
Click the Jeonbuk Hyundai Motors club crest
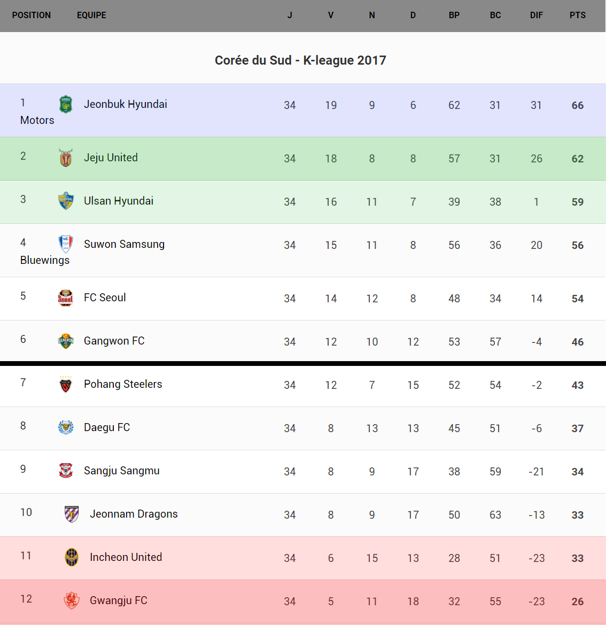click(x=66, y=105)
